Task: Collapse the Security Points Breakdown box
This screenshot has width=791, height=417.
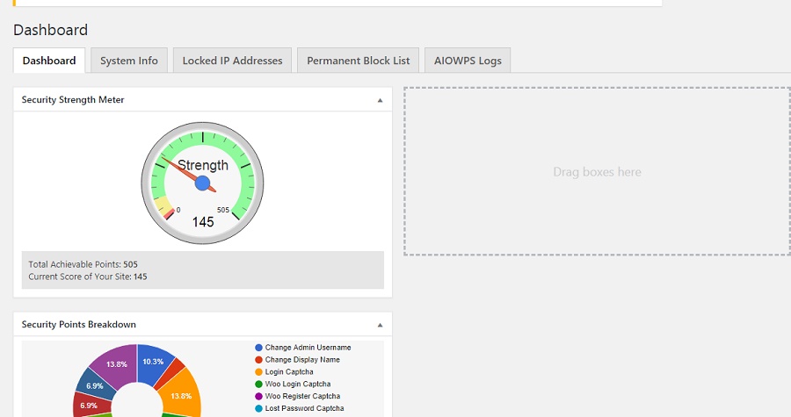Action: point(380,325)
